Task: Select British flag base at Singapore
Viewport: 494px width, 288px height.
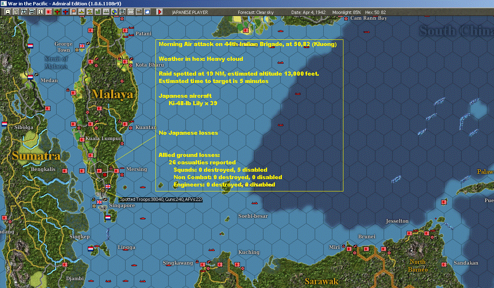Action: pyautogui.click(x=99, y=202)
